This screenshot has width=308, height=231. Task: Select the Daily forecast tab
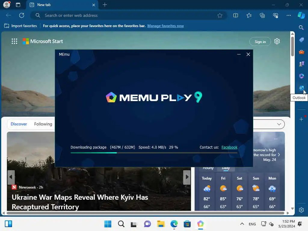(226, 168)
